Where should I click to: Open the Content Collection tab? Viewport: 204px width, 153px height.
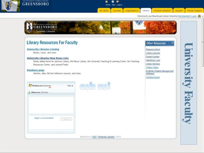pyautogui.click(x=162, y=11)
